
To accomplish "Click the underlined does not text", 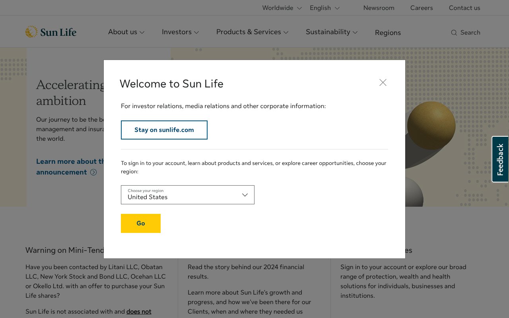I will 138,311.
